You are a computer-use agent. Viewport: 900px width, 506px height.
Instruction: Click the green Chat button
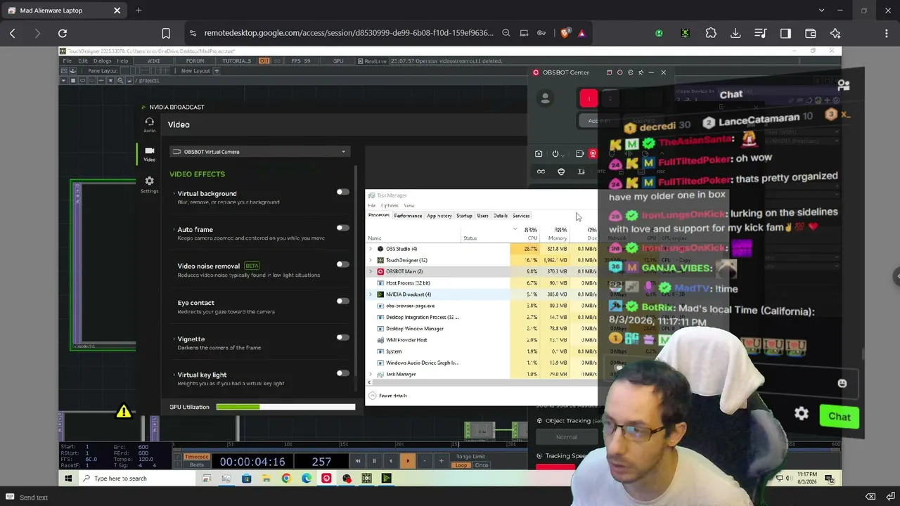point(839,417)
